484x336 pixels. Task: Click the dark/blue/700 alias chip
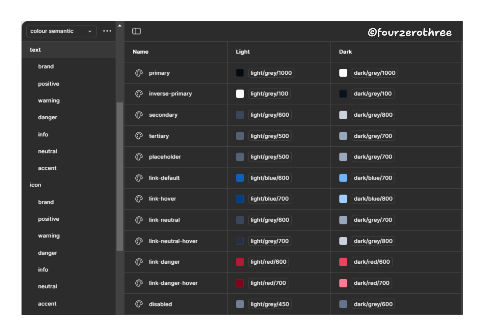tap(373, 178)
